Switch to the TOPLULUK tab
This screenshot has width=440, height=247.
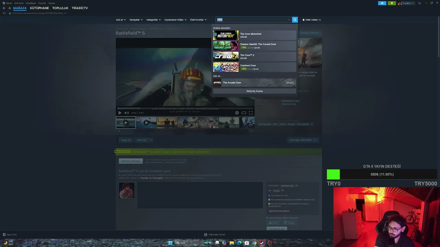click(60, 8)
